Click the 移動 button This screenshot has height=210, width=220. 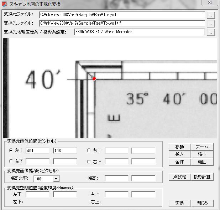pyautogui.click(x=180, y=147)
